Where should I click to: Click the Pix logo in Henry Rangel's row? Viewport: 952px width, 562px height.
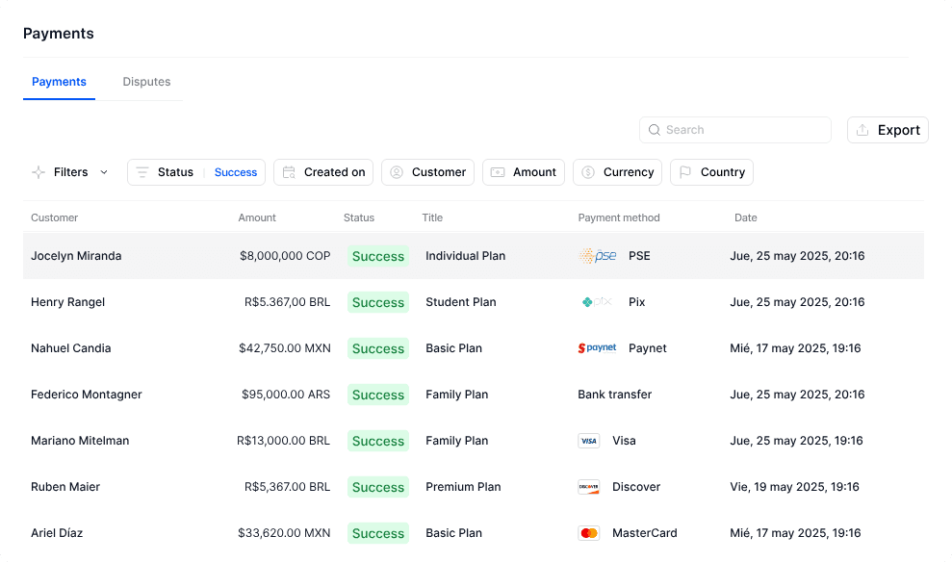pos(597,301)
